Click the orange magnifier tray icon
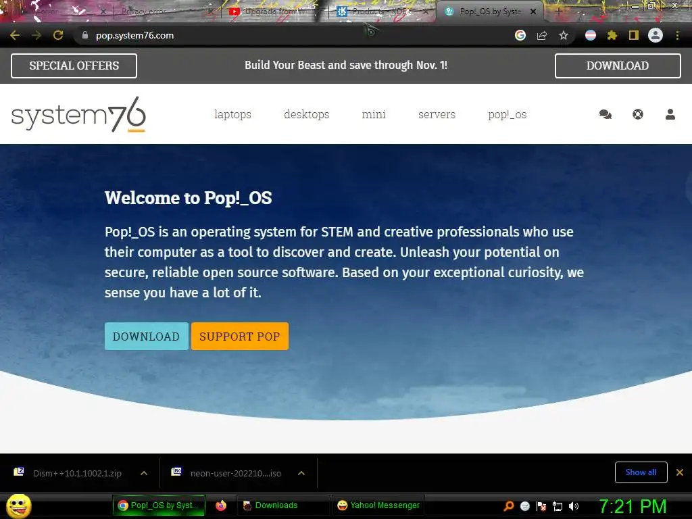Screen dimensions: 692x519 click(509, 506)
